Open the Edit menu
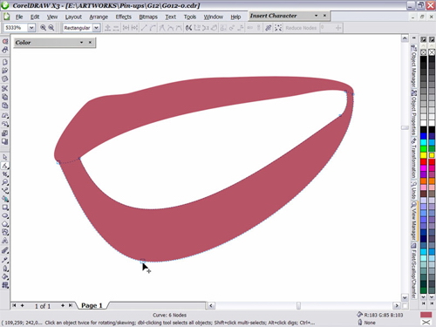This screenshot has height=327, width=436. click(x=35, y=17)
